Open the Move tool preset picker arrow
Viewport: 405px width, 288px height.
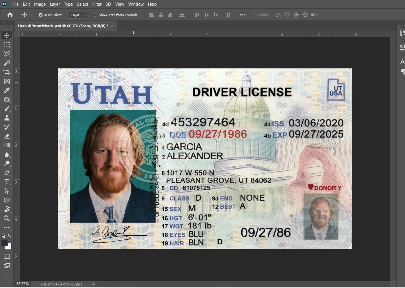click(32, 15)
